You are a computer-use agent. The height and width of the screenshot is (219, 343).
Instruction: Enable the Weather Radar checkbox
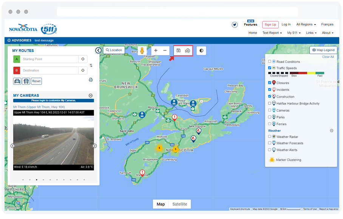click(x=269, y=136)
